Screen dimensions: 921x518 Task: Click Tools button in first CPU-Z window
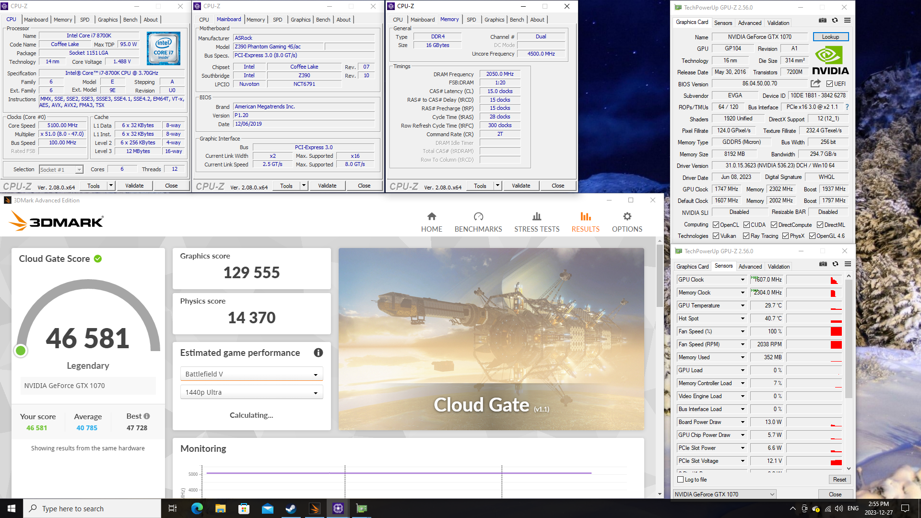94,186
